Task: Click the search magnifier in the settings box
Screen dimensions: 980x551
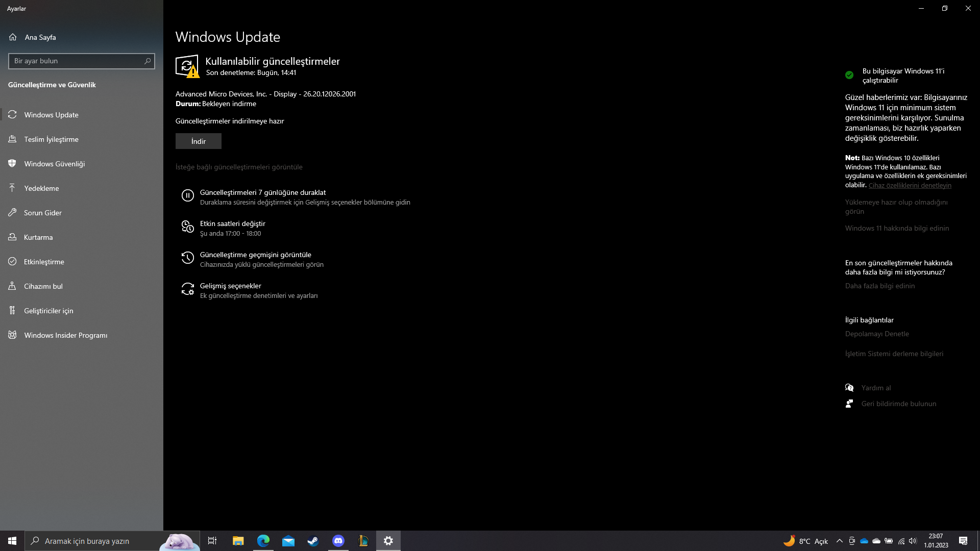Action: (x=148, y=61)
